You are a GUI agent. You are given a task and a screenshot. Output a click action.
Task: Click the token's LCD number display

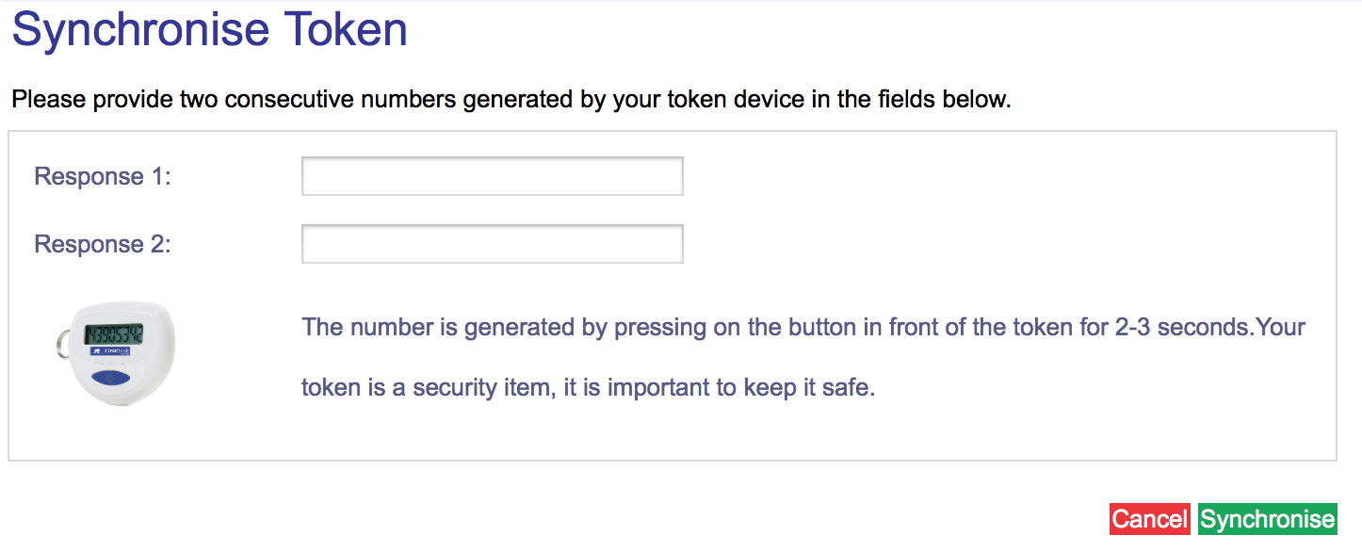[114, 334]
